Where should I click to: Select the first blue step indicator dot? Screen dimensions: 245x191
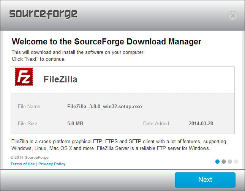tap(218, 161)
